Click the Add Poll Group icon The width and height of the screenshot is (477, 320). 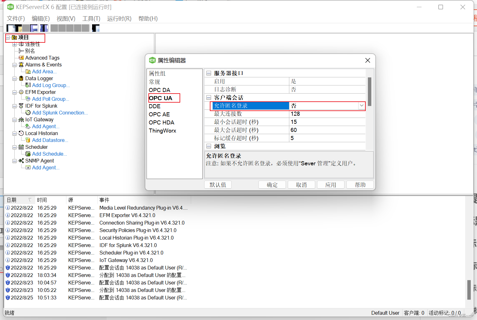pyautogui.click(x=28, y=99)
